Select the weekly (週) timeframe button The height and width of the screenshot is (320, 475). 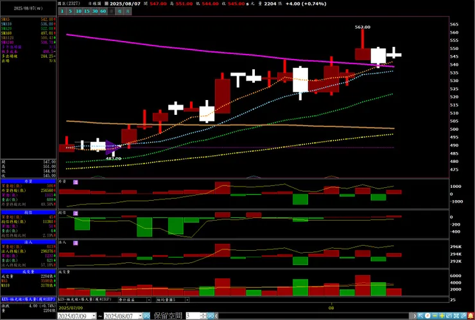tap(119, 11)
